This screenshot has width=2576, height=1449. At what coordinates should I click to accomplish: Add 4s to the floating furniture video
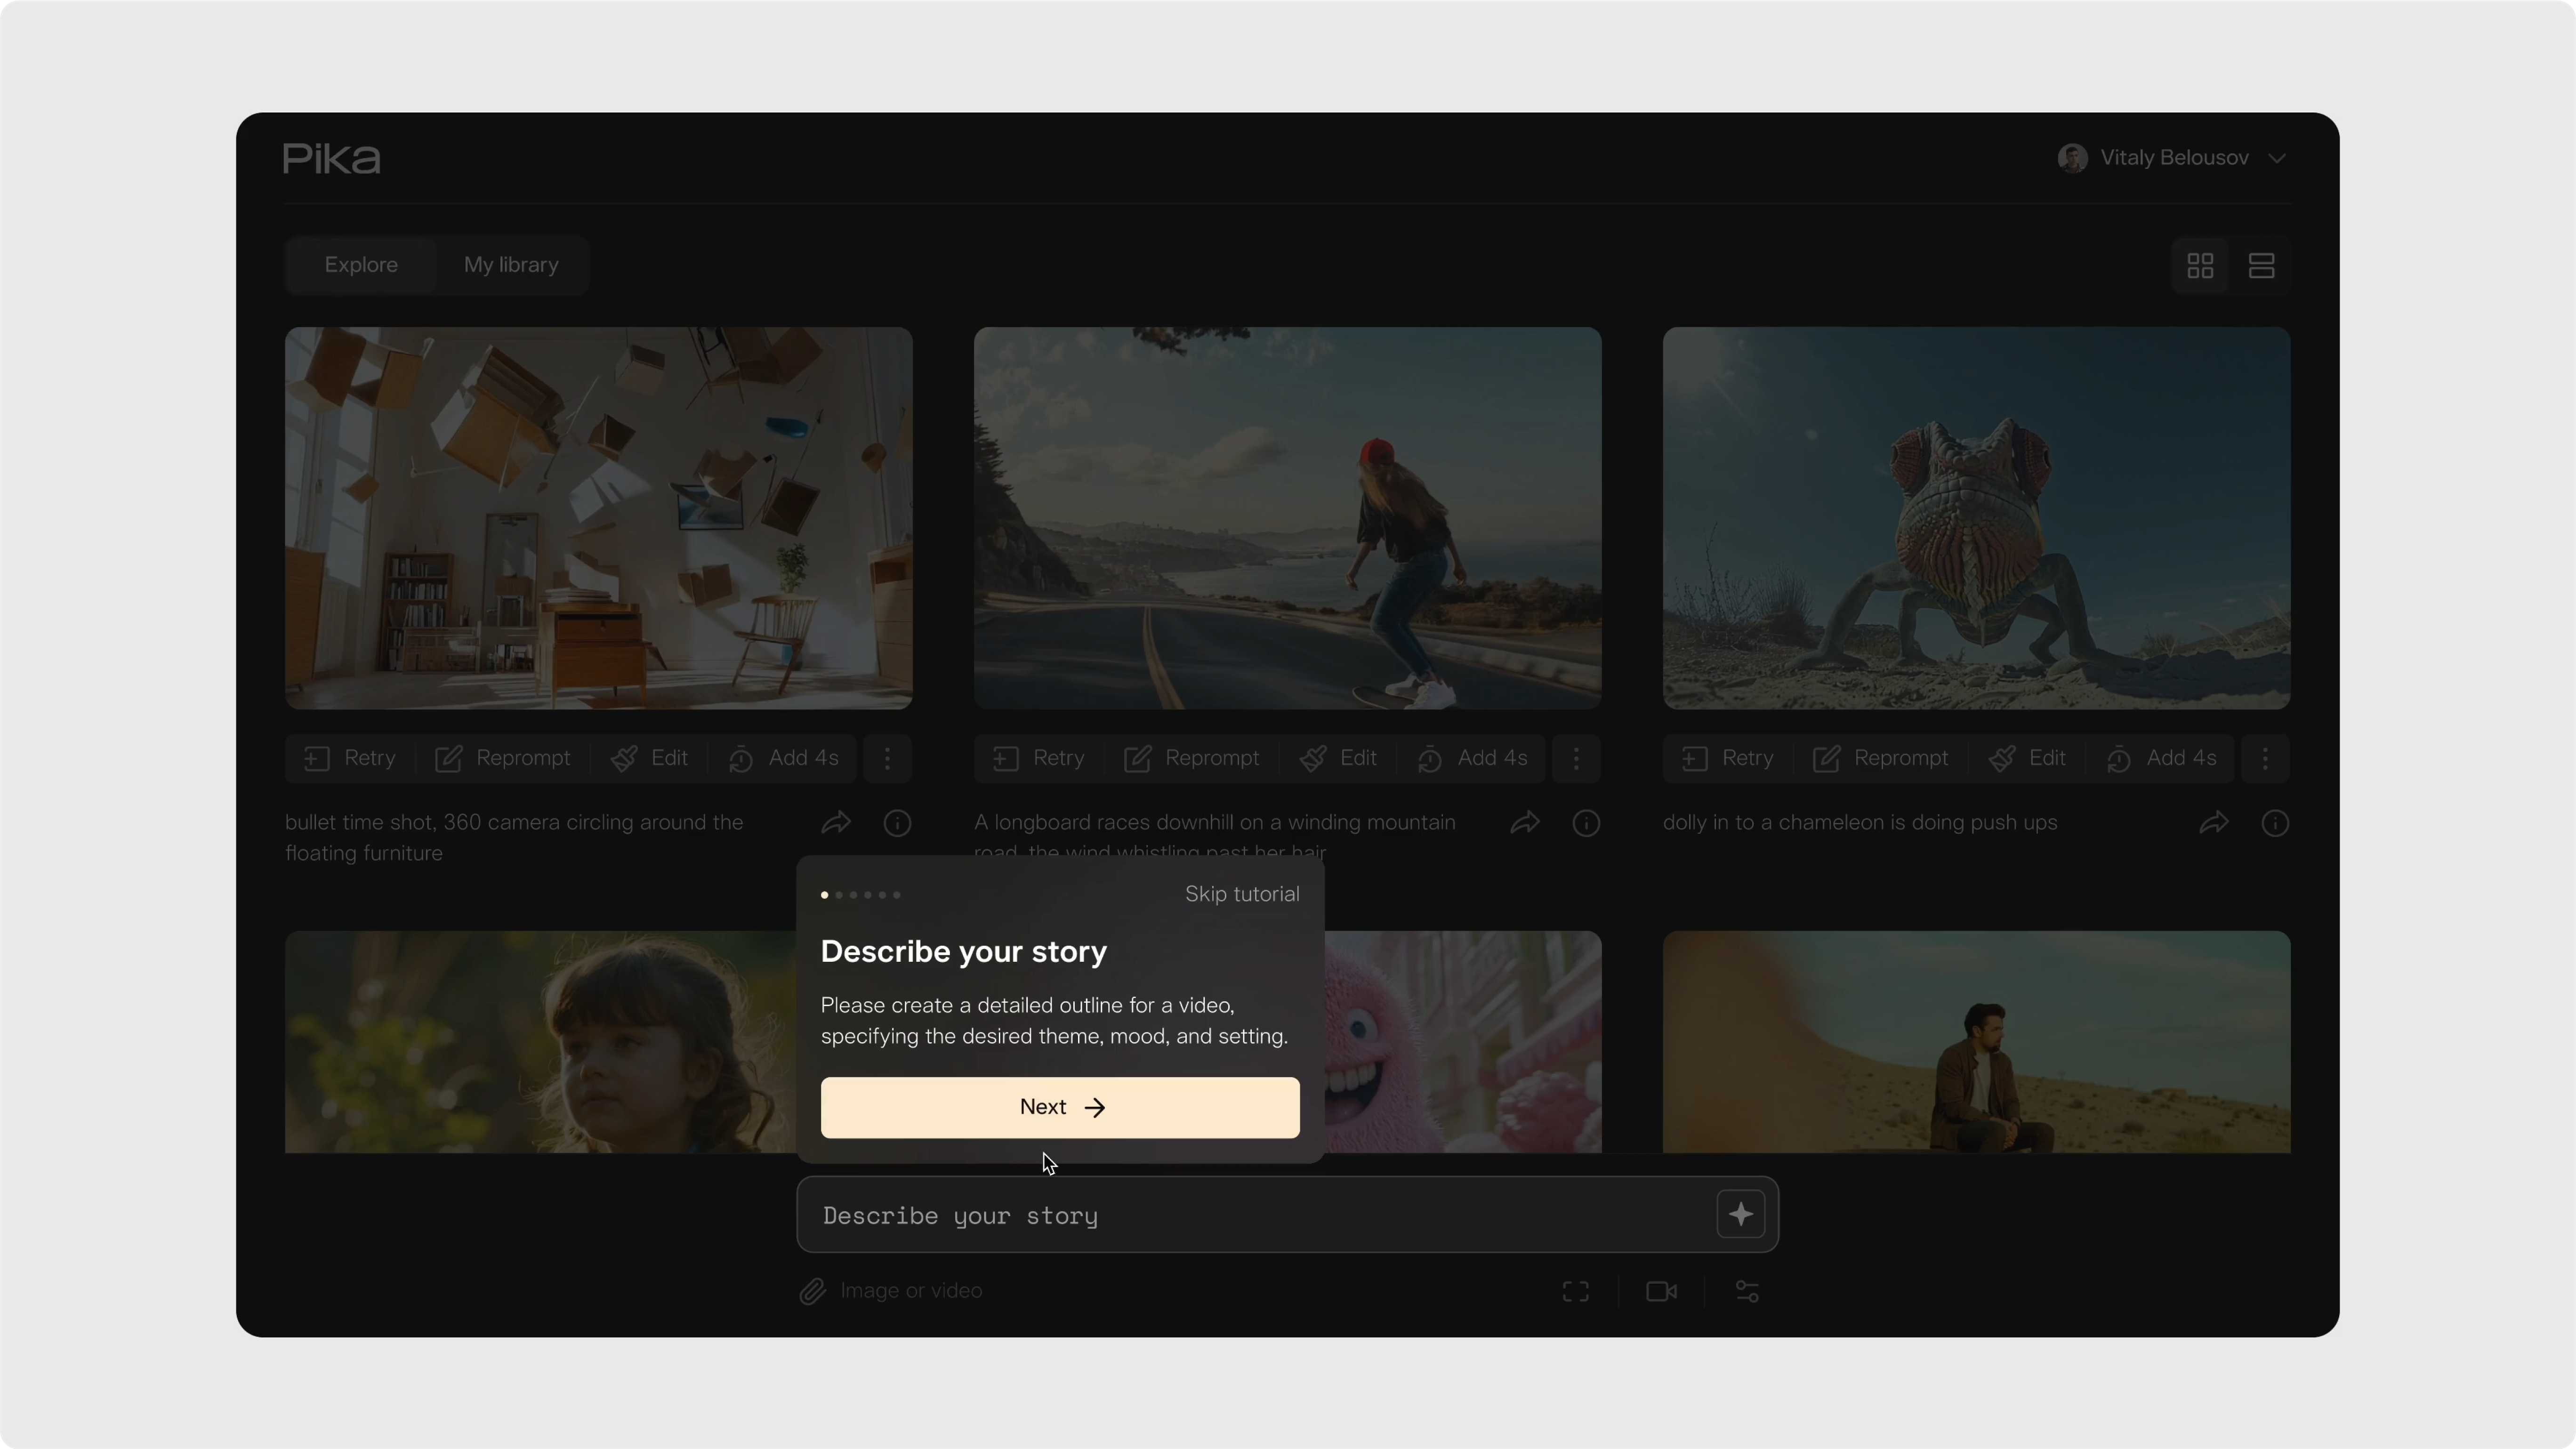[783, 758]
